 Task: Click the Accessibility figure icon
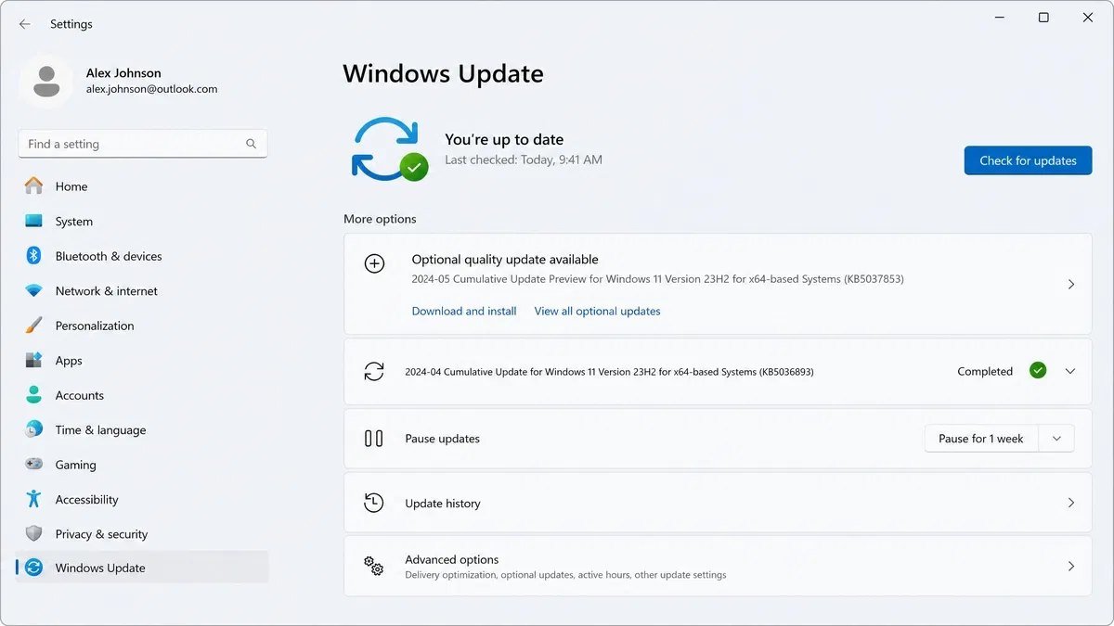coord(34,499)
